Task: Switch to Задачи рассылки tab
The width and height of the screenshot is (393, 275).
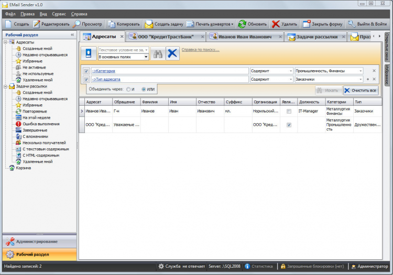Action: click(x=314, y=37)
